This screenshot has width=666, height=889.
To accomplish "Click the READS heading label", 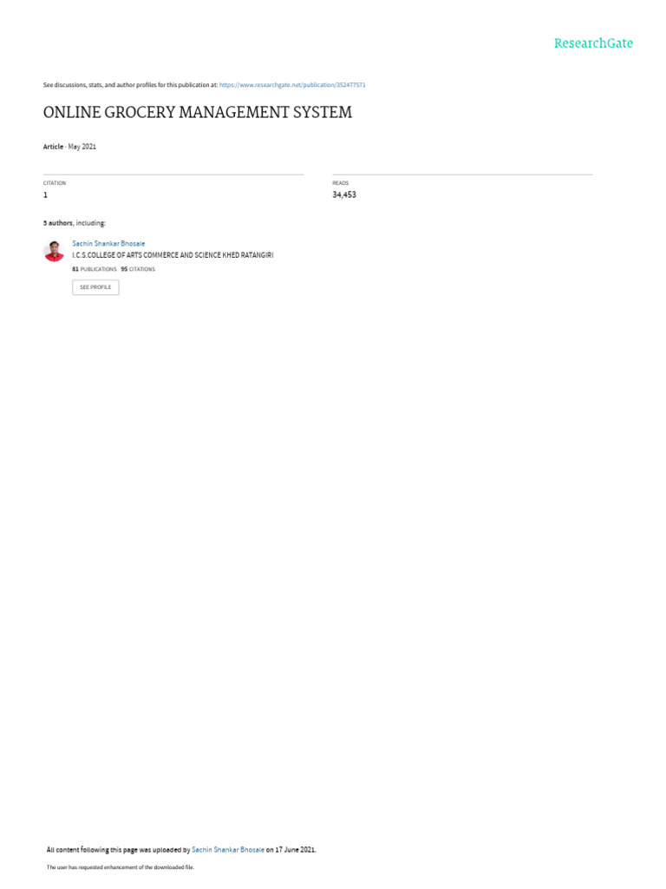I will coord(340,183).
